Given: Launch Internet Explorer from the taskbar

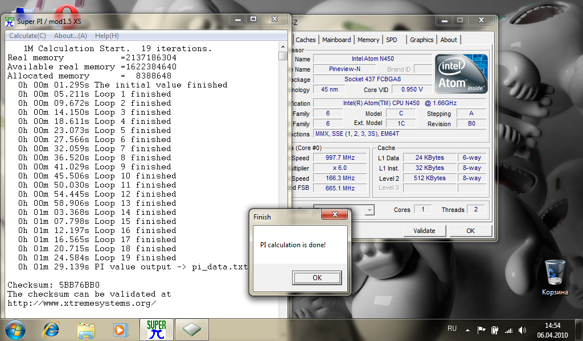Looking at the screenshot, I should pos(51,330).
